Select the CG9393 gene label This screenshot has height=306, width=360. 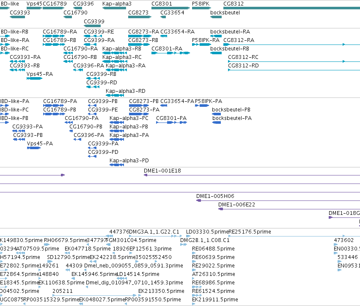tap(20, 12)
